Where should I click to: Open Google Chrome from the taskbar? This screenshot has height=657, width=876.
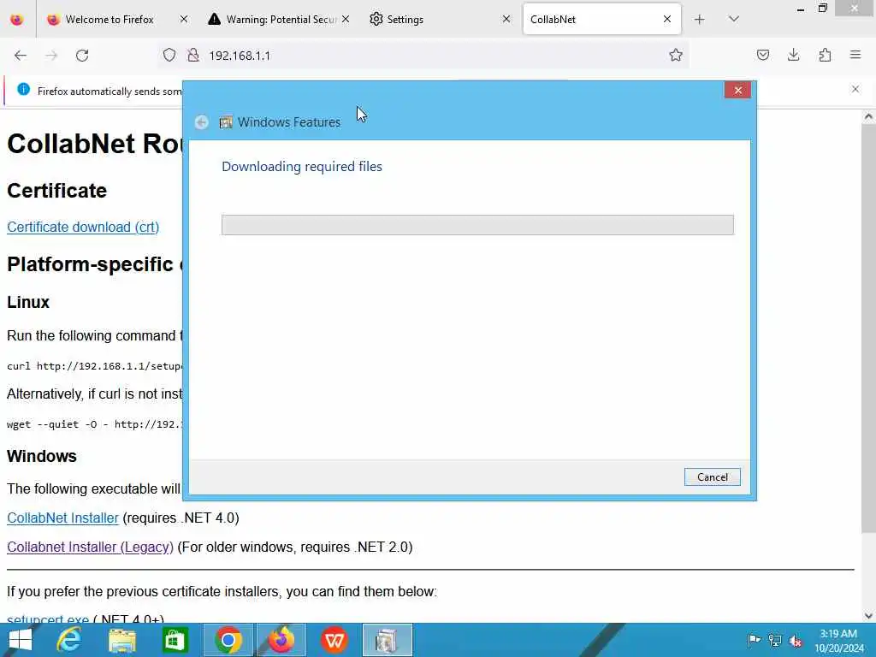[228, 640]
